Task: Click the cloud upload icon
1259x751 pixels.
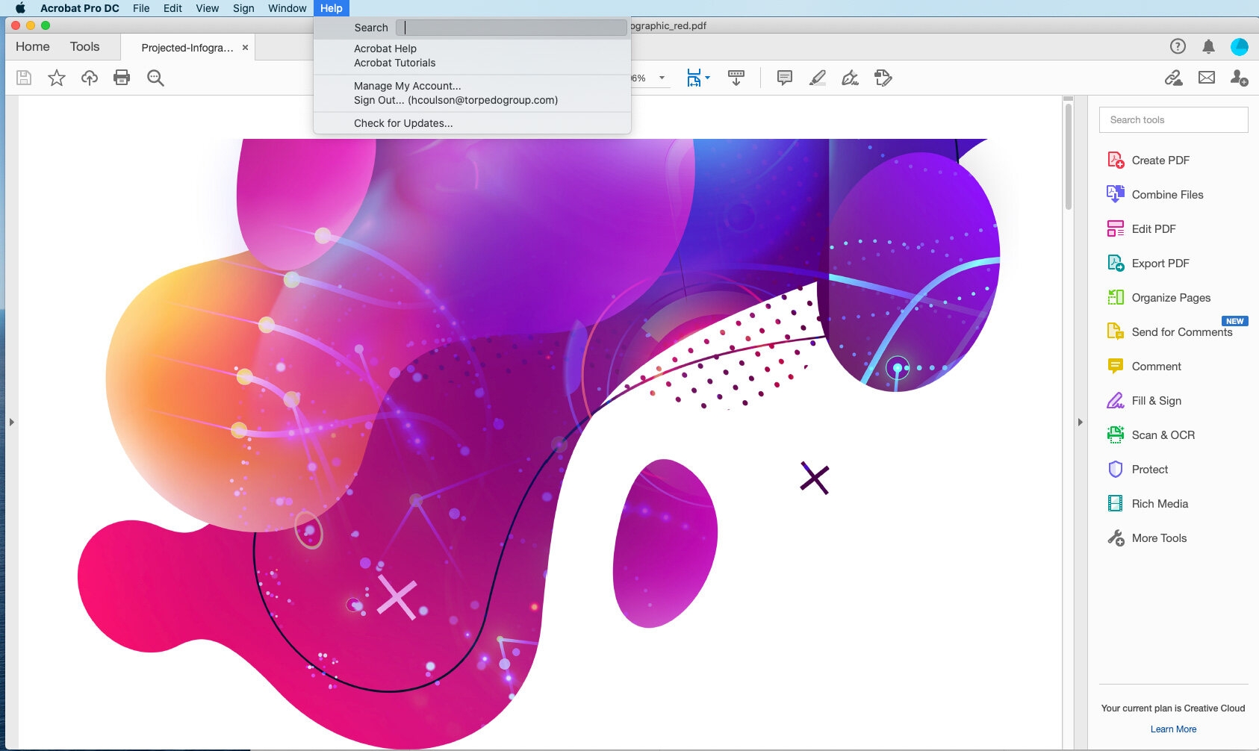Action: click(x=90, y=78)
